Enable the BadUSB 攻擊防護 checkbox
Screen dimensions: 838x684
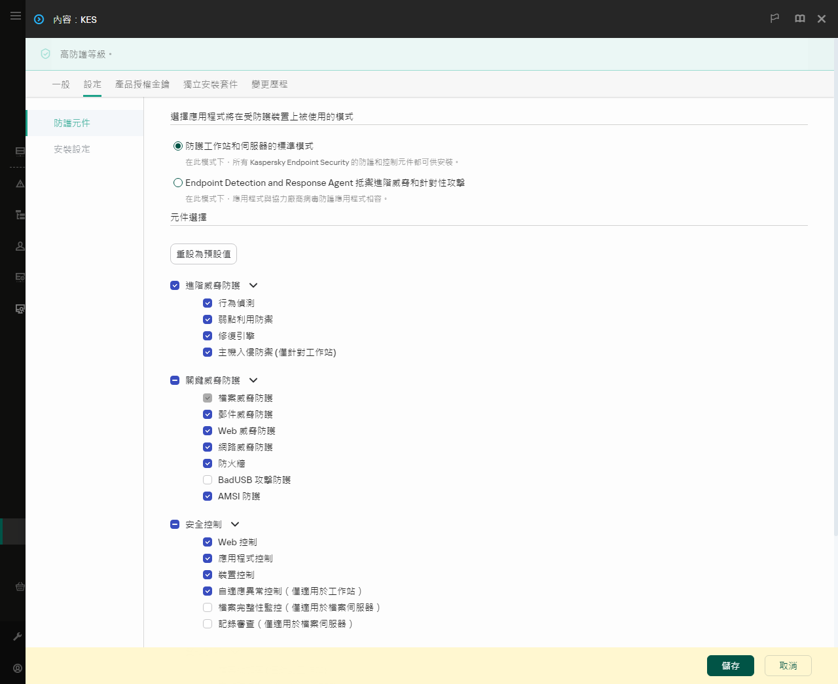(x=208, y=479)
